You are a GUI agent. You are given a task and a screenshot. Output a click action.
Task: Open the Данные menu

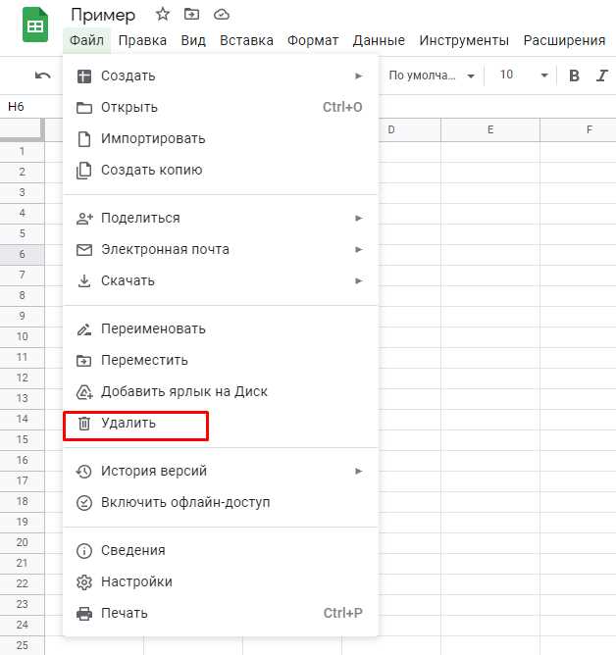coord(379,40)
